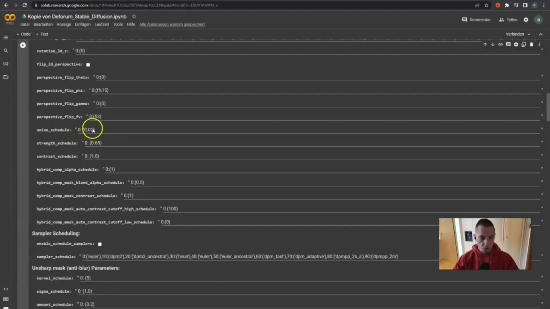Open the Anzeige menu
Screen dimensions: 550x309
click(x=64, y=24)
